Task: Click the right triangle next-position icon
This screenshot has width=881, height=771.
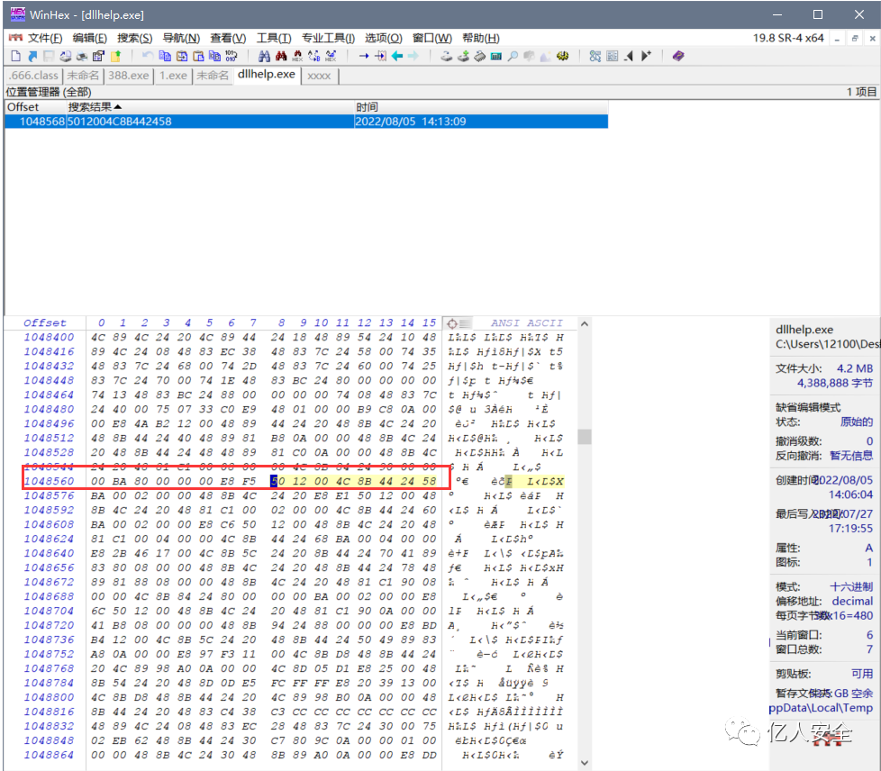Action: (646, 56)
